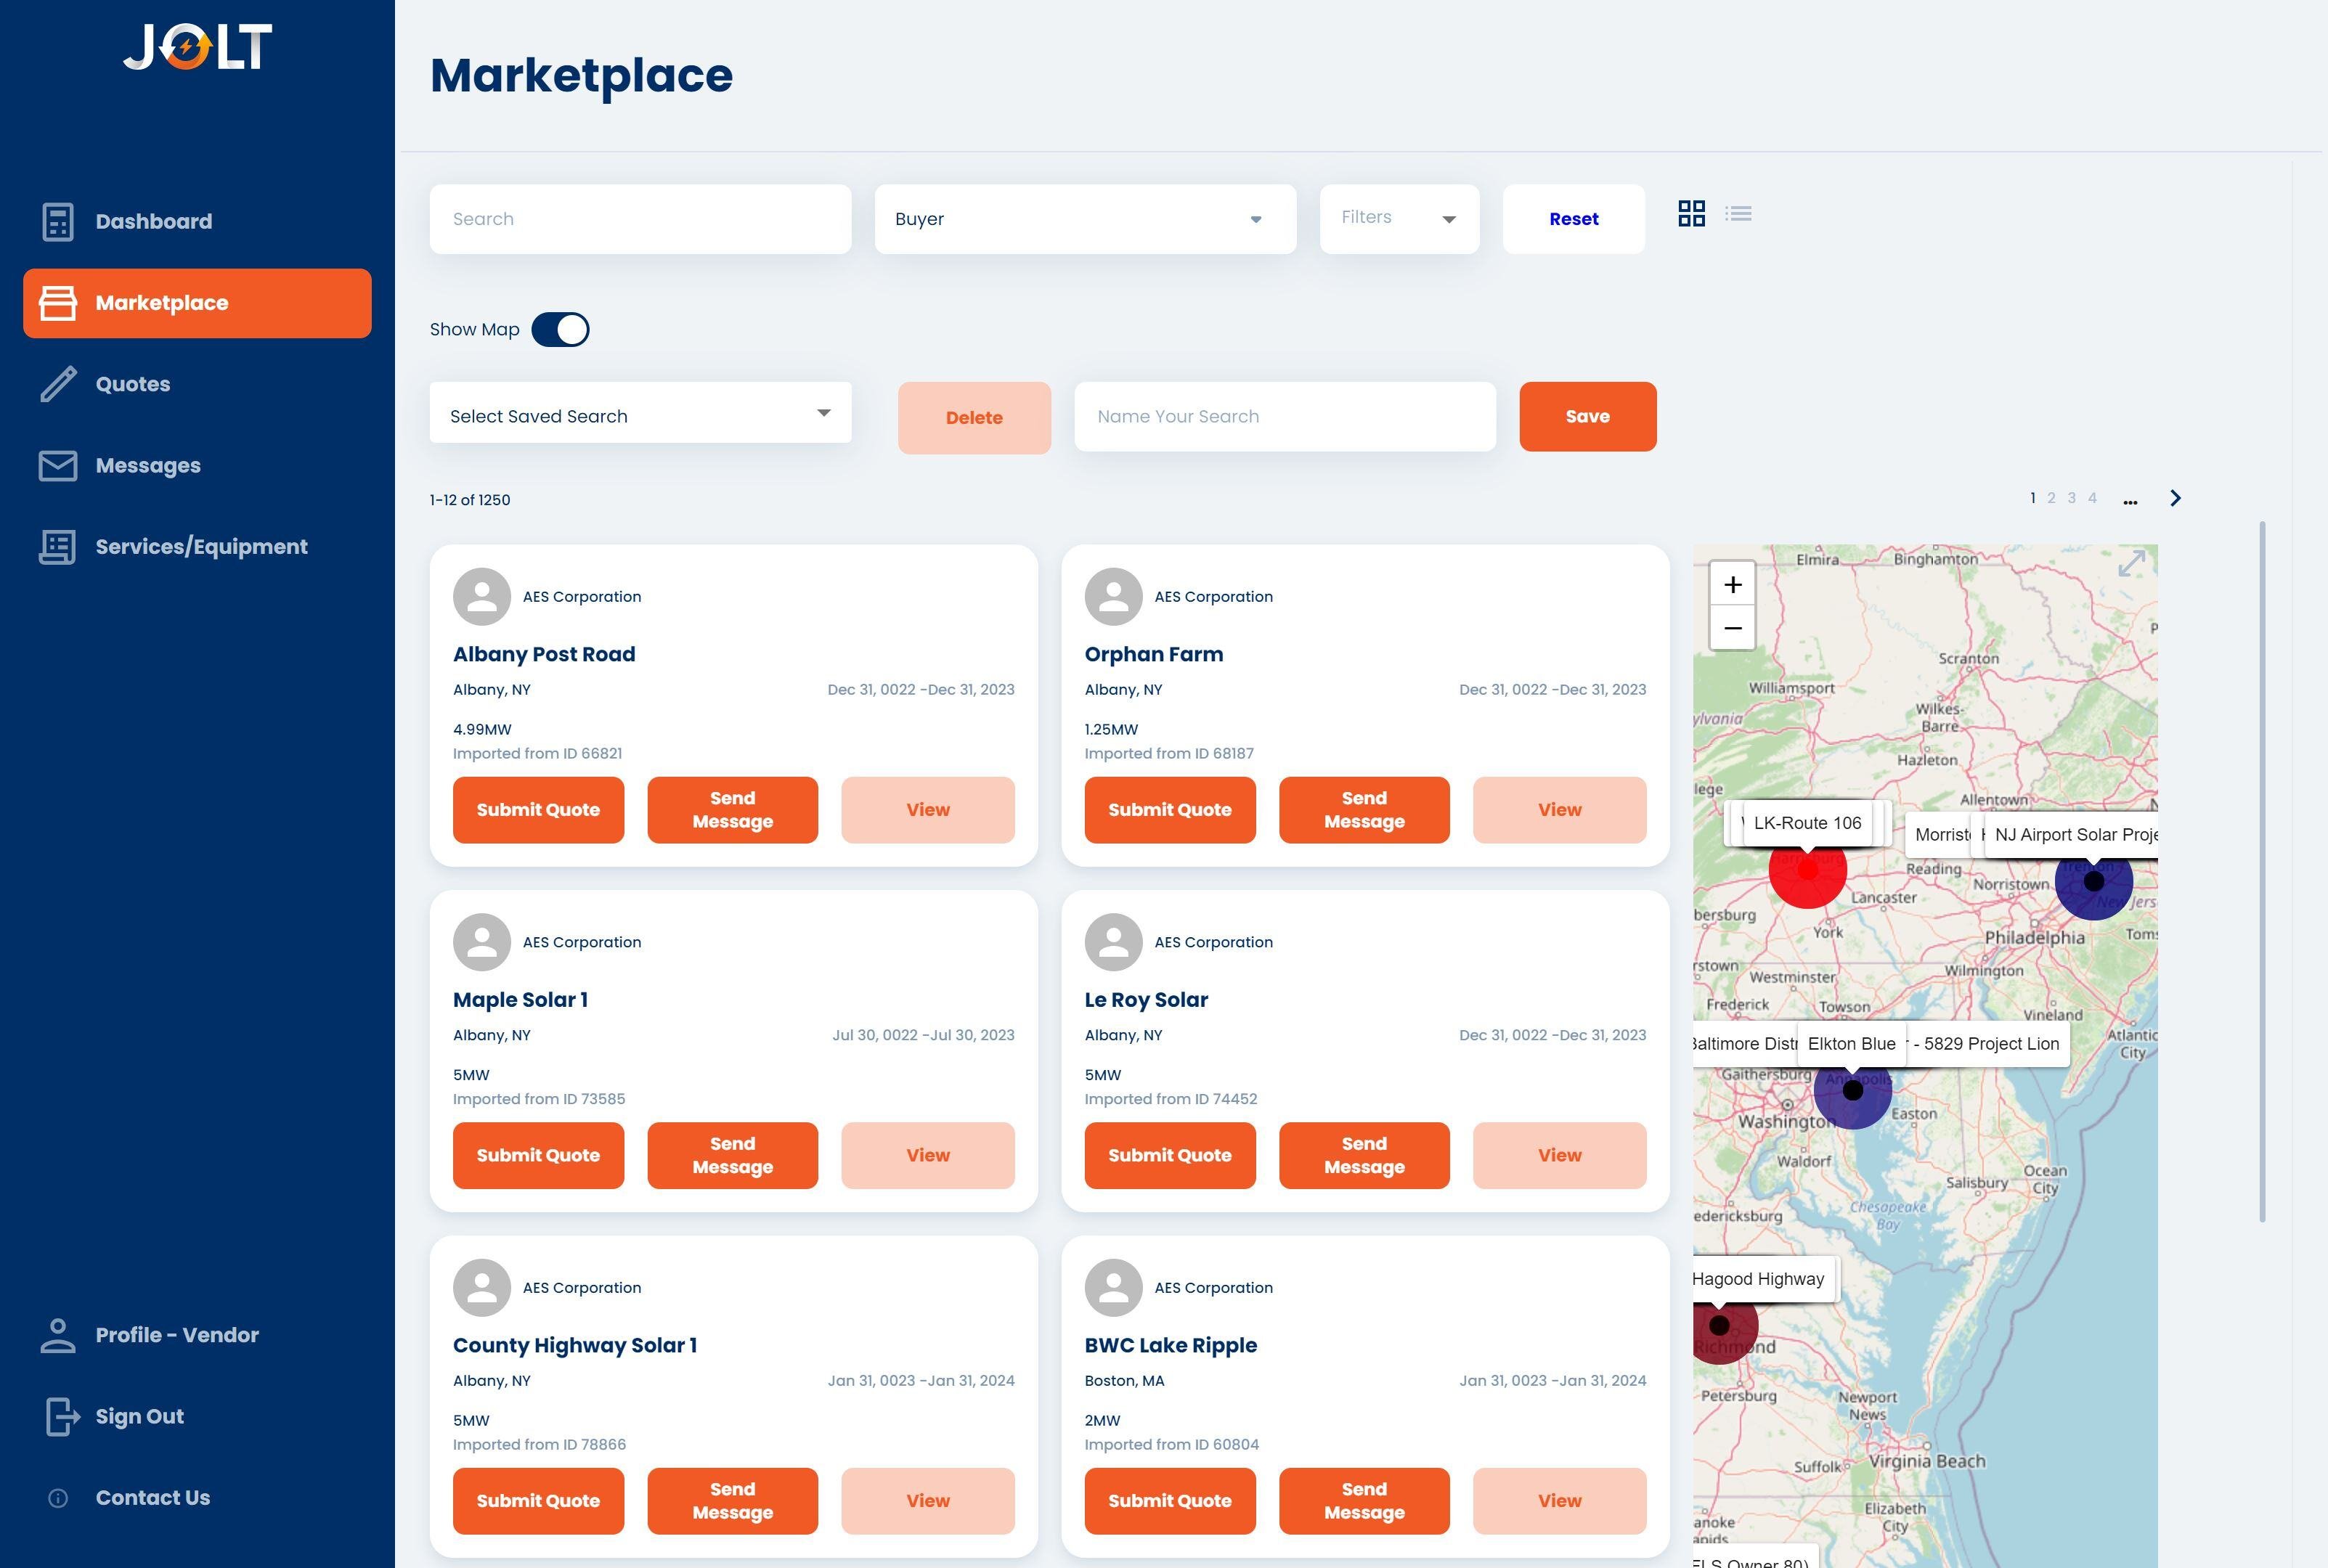2328x1568 pixels.
Task: Zoom in on the map
Action: (1731, 584)
